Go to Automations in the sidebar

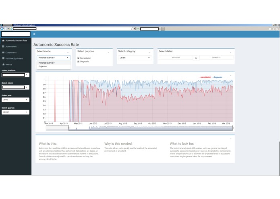(x=16, y=46)
